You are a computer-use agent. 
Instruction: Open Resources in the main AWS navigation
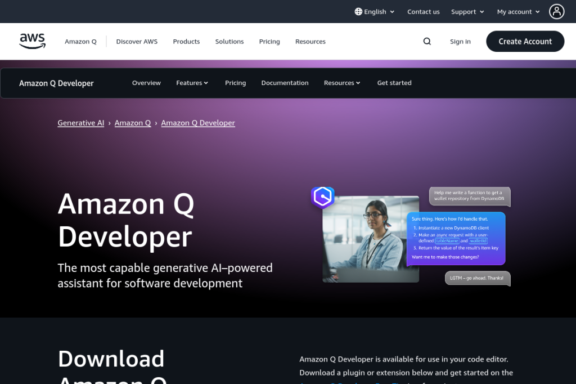coord(310,42)
